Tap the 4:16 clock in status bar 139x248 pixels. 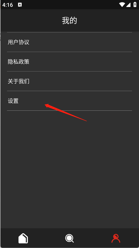click(8, 5)
